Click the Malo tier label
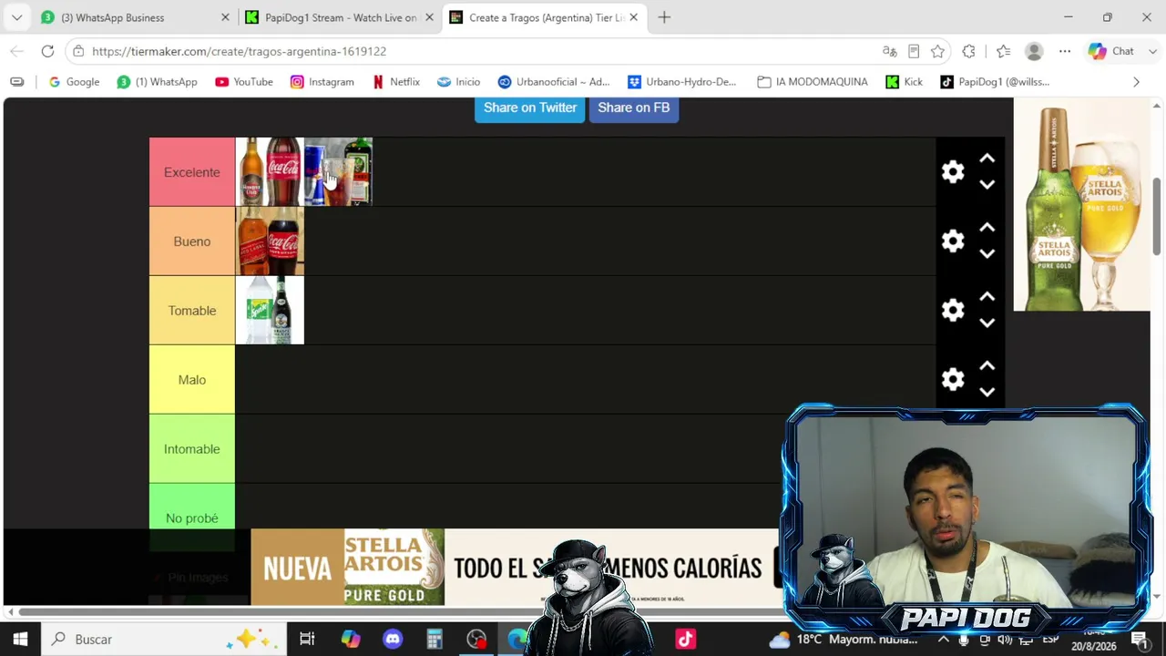Screen dimensions: 1166x656 pyautogui.click(x=192, y=380)
